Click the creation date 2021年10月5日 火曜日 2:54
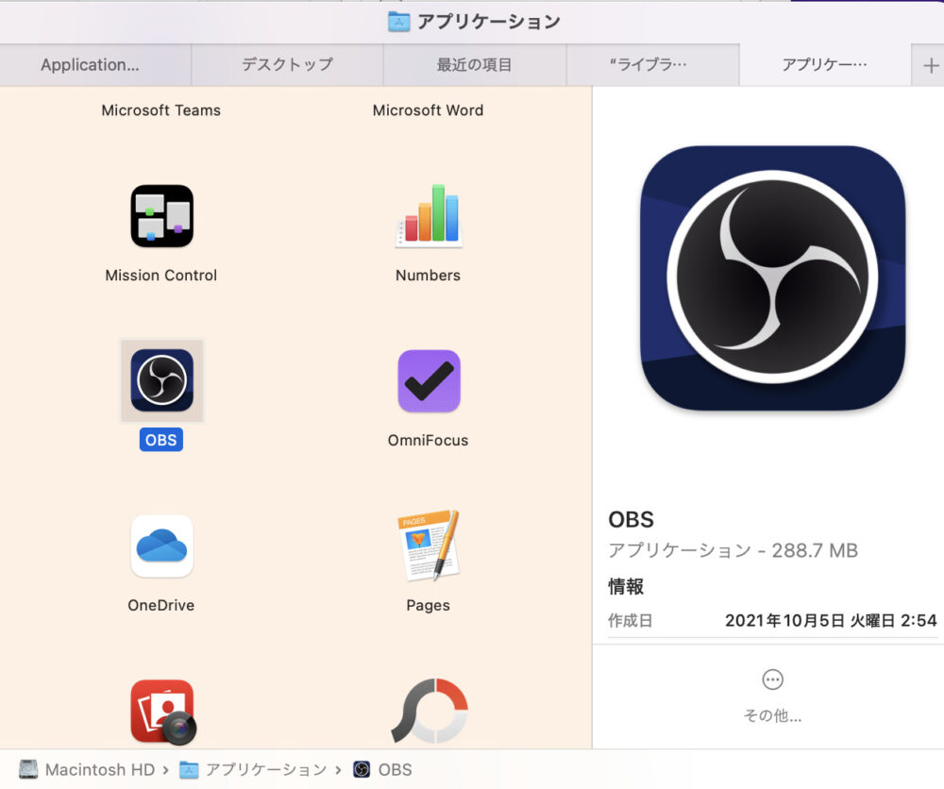Image resolution: width=944 pixels, height=789 pixels. 831,620
